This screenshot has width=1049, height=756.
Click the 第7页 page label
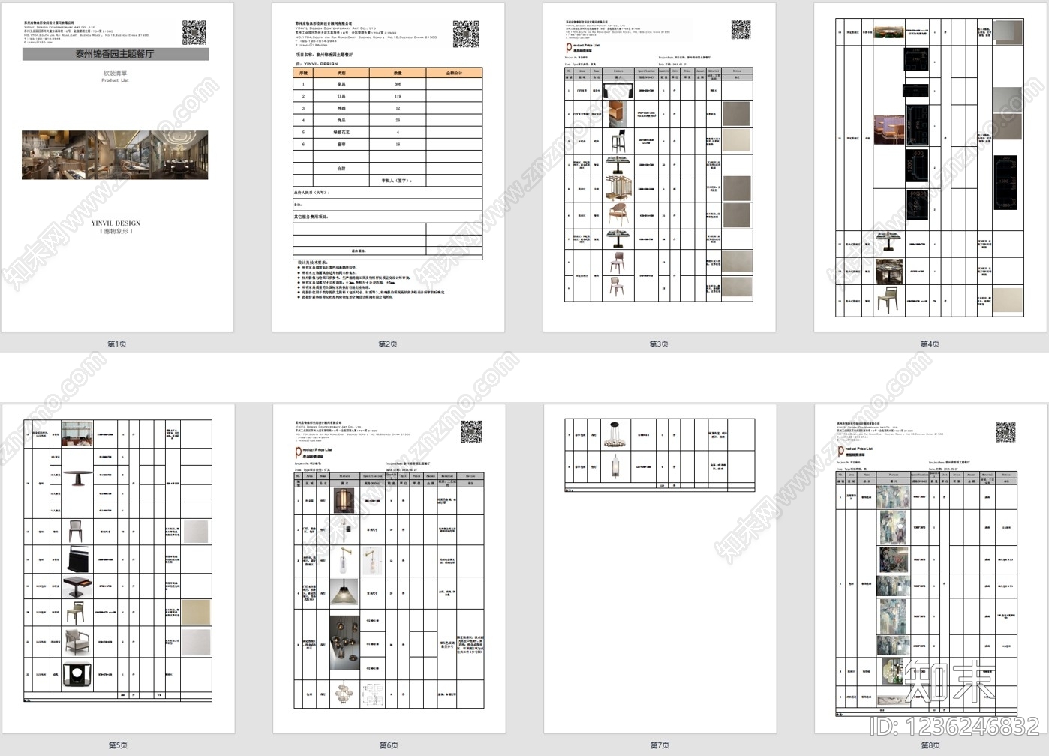click(660, 745)
